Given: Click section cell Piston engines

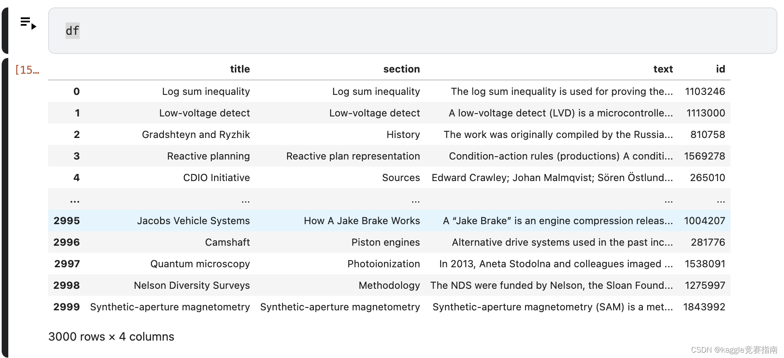Looking at the screenshot, I should click(385, 242).
